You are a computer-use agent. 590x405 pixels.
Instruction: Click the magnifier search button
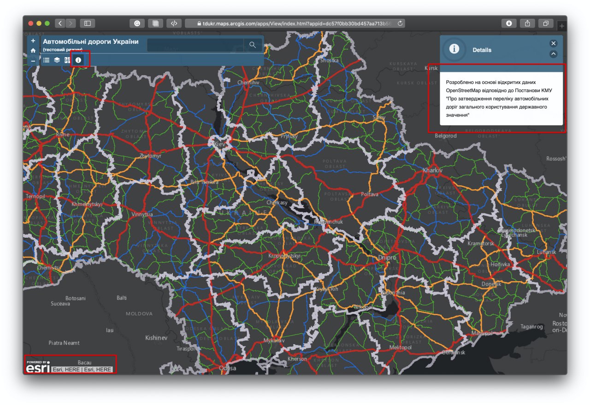[253, 45]
